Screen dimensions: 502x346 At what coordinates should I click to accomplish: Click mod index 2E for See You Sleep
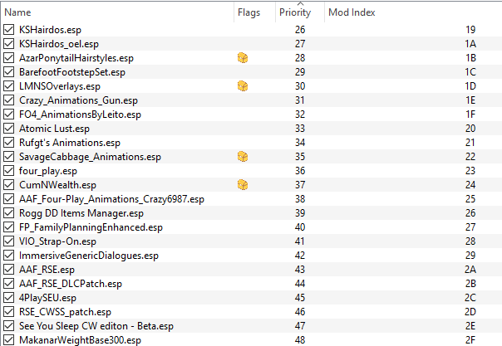point(470,326)
